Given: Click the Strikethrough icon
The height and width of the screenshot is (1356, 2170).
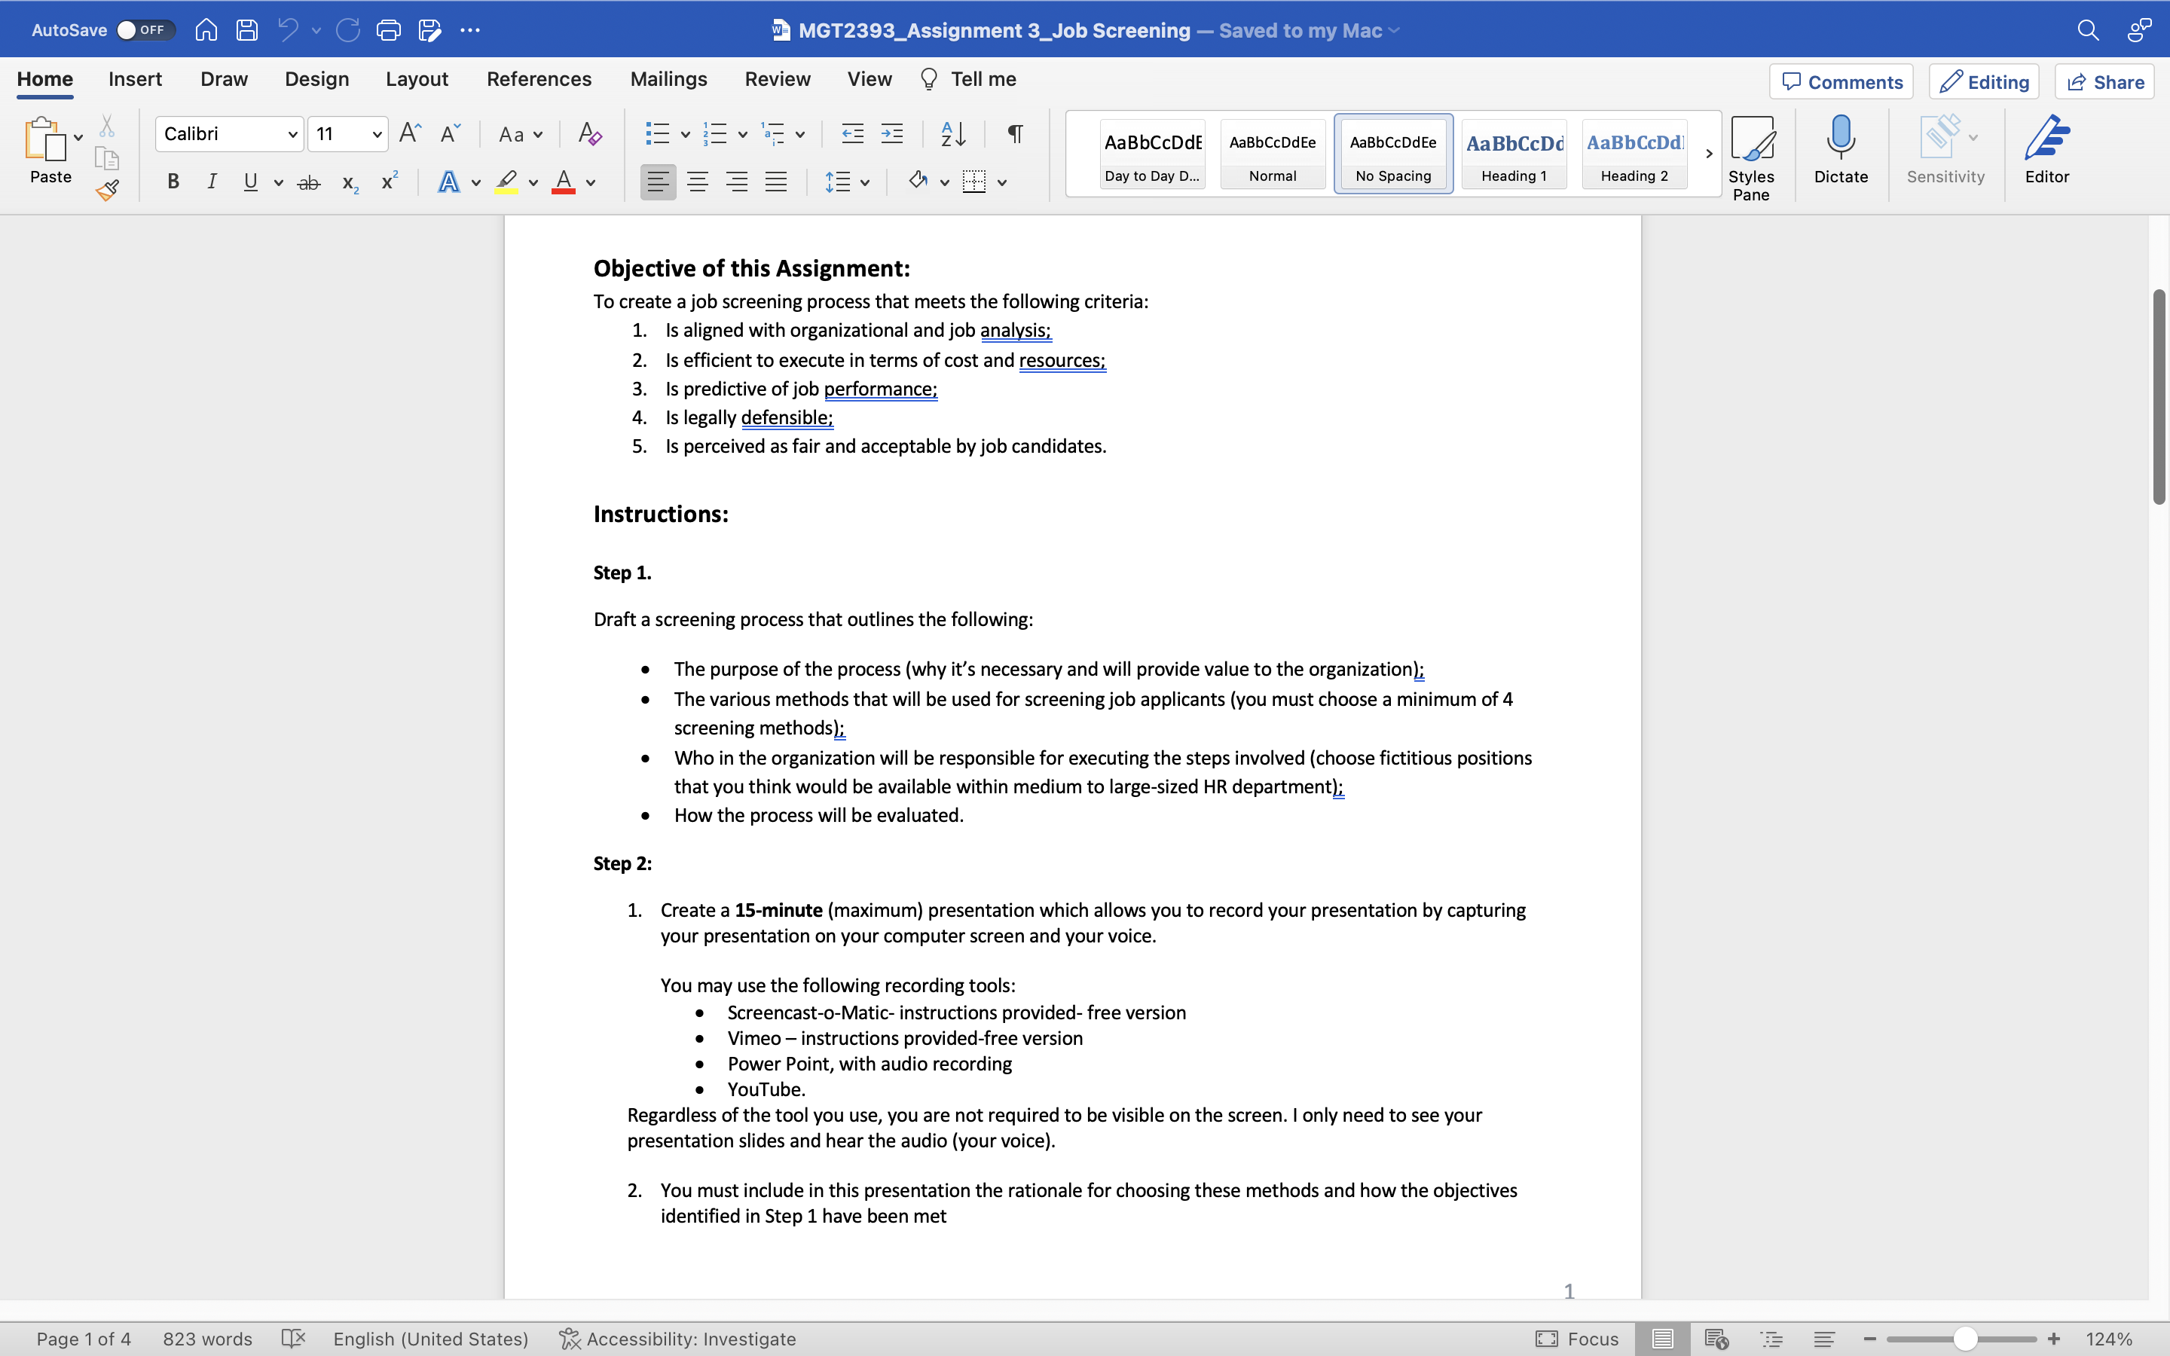Looking at the screenshot, I should click(308, 183).
